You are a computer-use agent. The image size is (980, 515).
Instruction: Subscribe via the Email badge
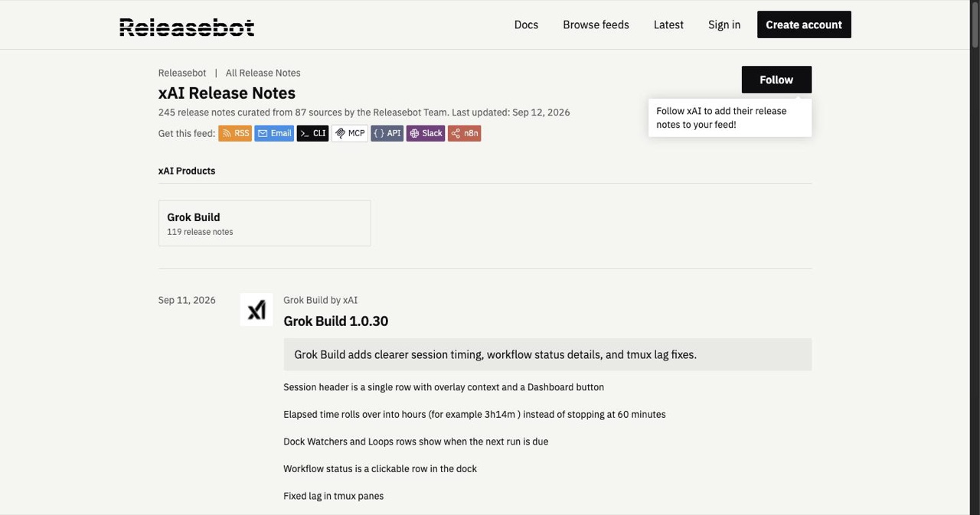(x=274, y=133)
